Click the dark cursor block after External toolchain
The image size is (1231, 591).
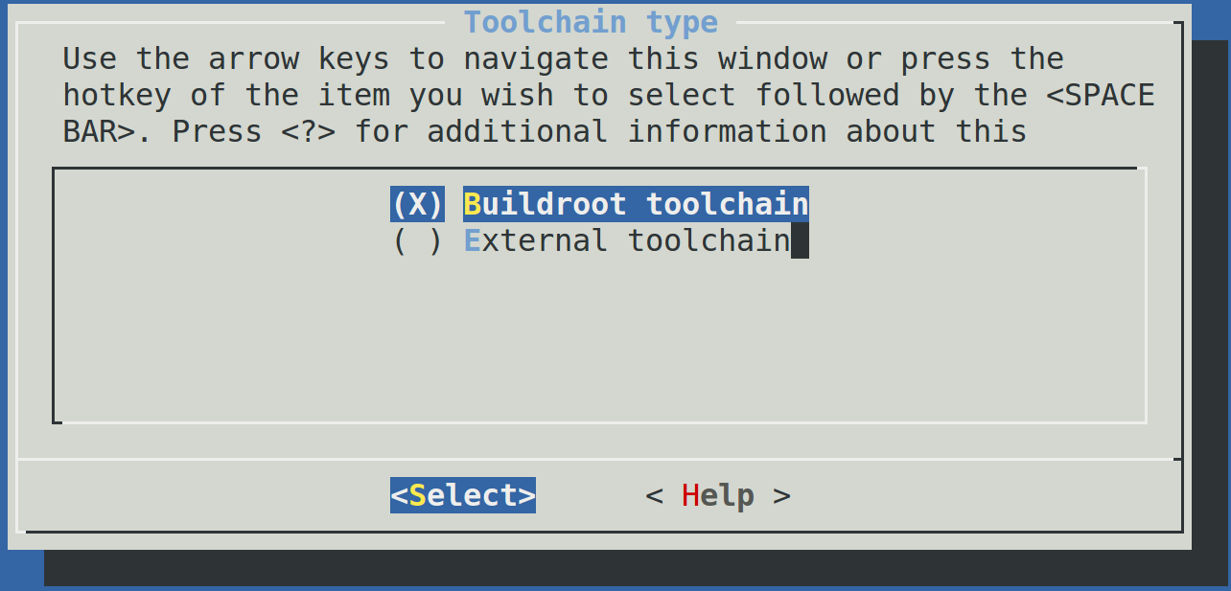pyautogui.click(x=800, y=240)
